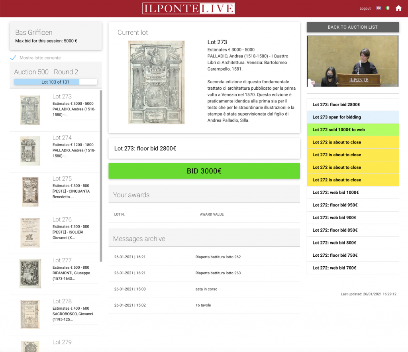The height and width of the screenshot is (352, 408).
Task: Click the live auction video stream
Action: coord(353,61)
